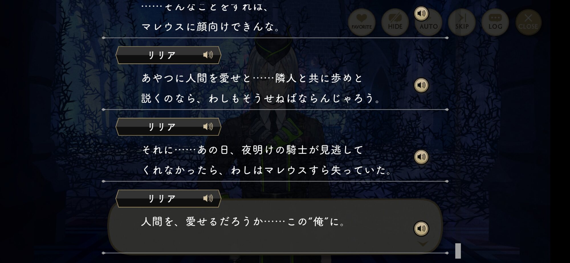Viewport: 570px width, 263px height.
Task: Click the down chevron in the dialogue box
Action: 423,244
